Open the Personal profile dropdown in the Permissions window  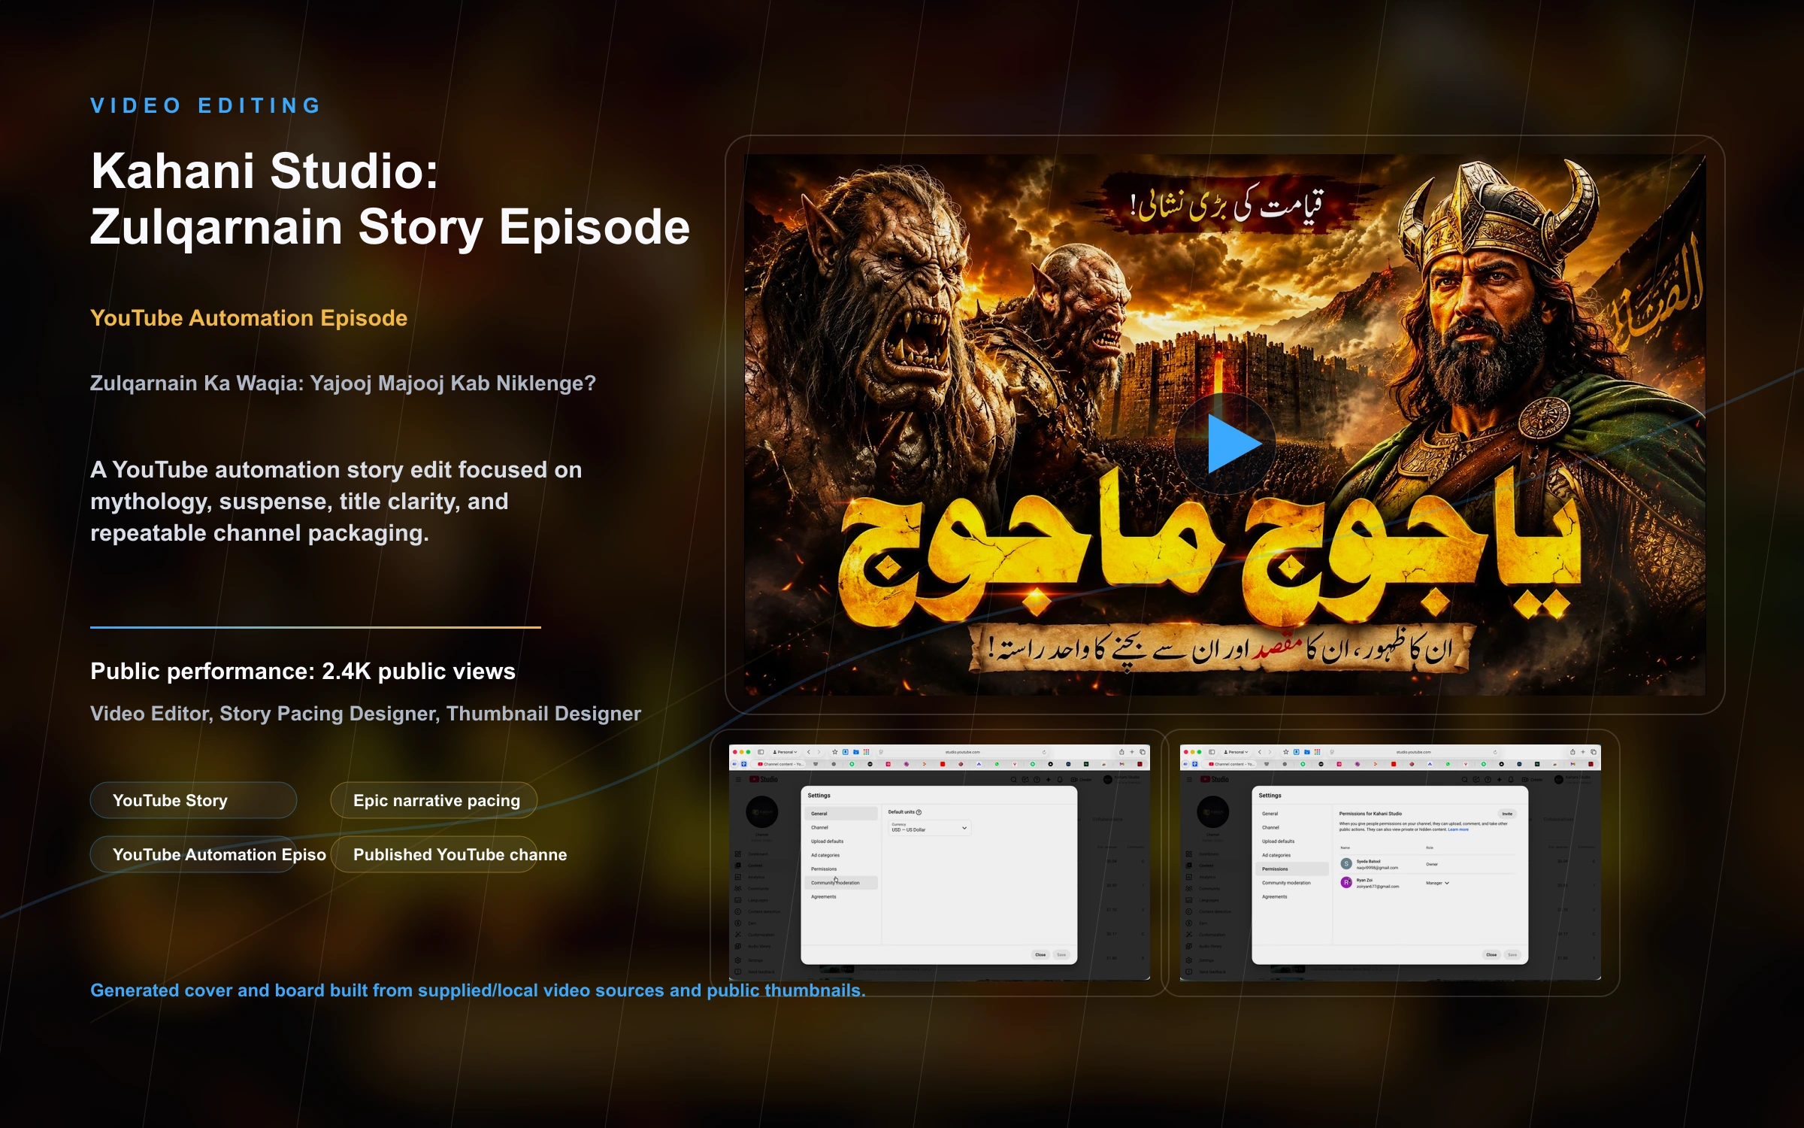(1236, 752)
